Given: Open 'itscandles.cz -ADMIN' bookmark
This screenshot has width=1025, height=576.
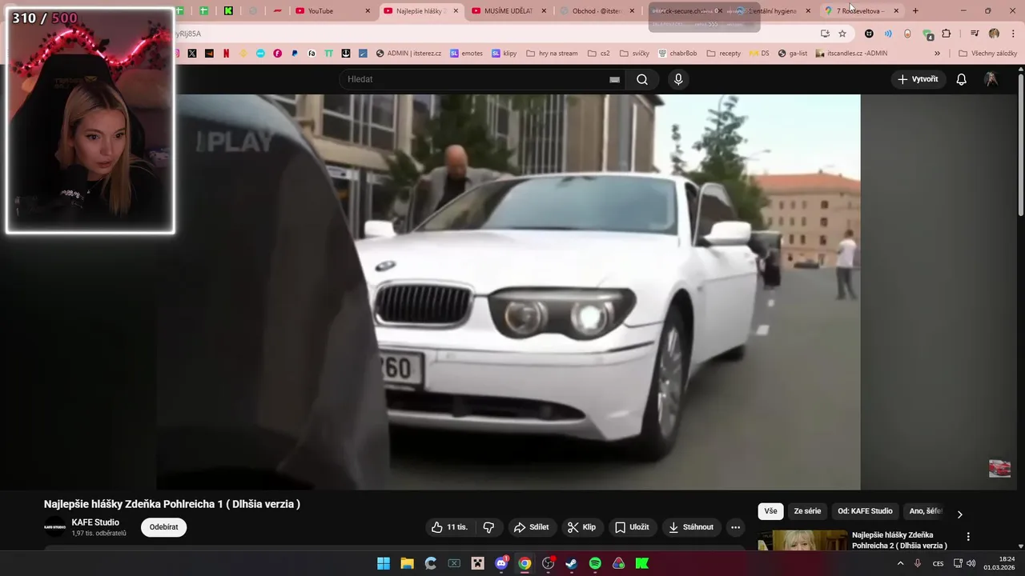Looking at the screenshot, I should (851, 54).
